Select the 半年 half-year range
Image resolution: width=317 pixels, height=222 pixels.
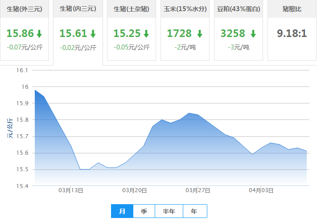(169, 211)
